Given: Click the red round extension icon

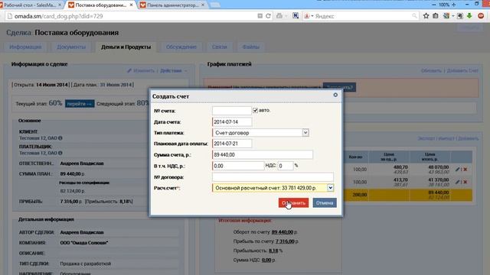Looking at the screenshot, I should [481, 16].
